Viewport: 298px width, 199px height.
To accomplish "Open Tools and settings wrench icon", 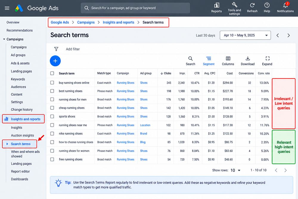I will 234,4.
